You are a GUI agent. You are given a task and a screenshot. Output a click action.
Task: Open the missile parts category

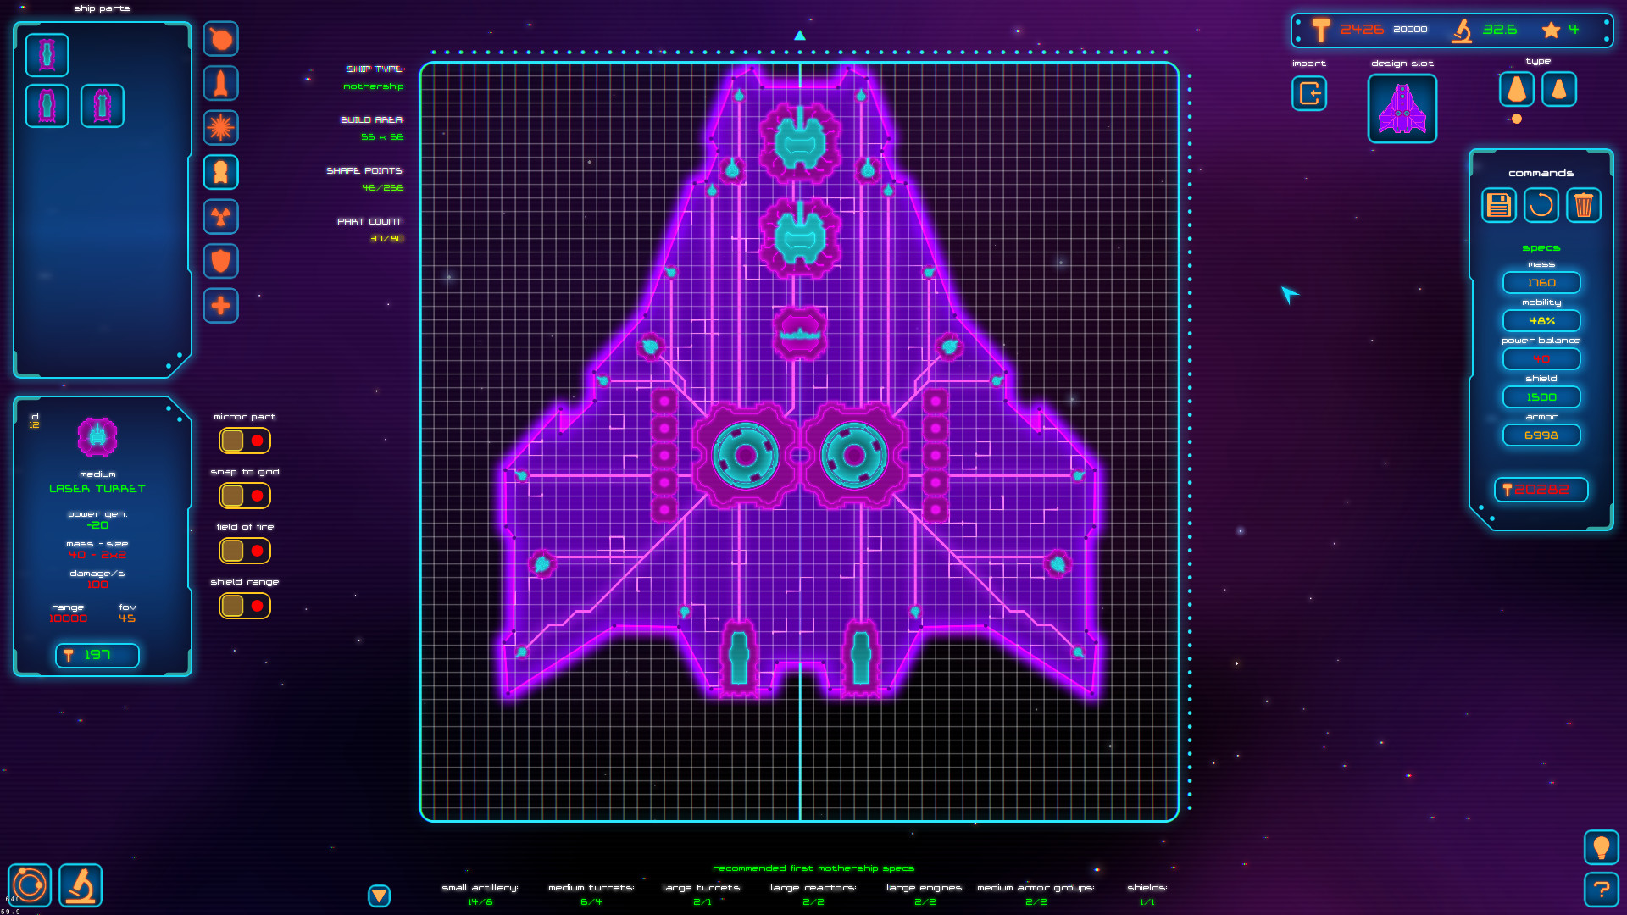click(220, 83)
